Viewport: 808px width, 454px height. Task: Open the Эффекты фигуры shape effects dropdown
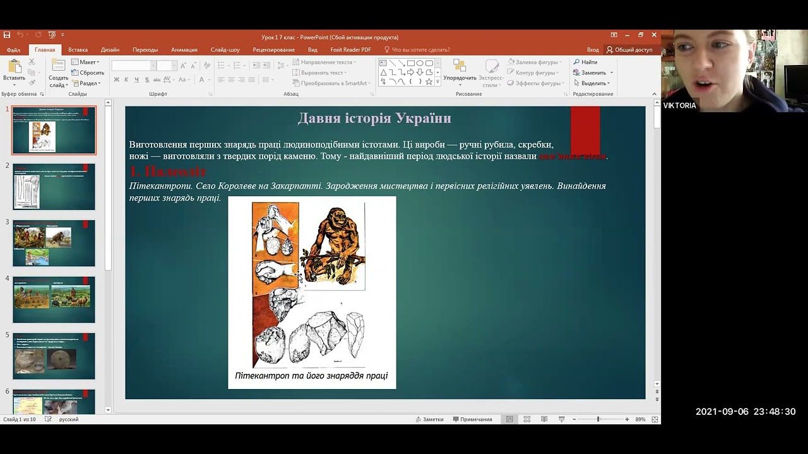pyautogui.click(x=535, y=83)
